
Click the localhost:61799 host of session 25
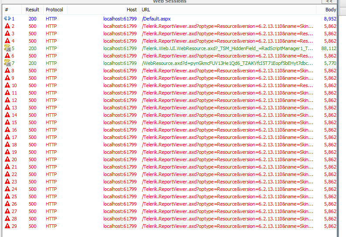(120, 196)
